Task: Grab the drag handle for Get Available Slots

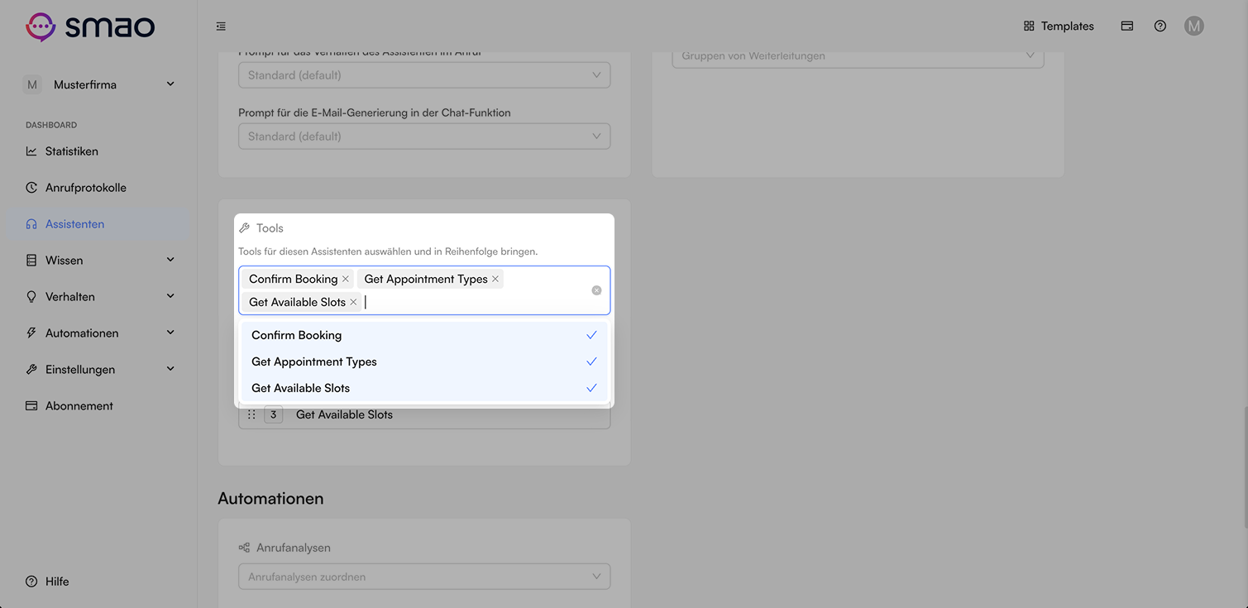Action: 251,414
